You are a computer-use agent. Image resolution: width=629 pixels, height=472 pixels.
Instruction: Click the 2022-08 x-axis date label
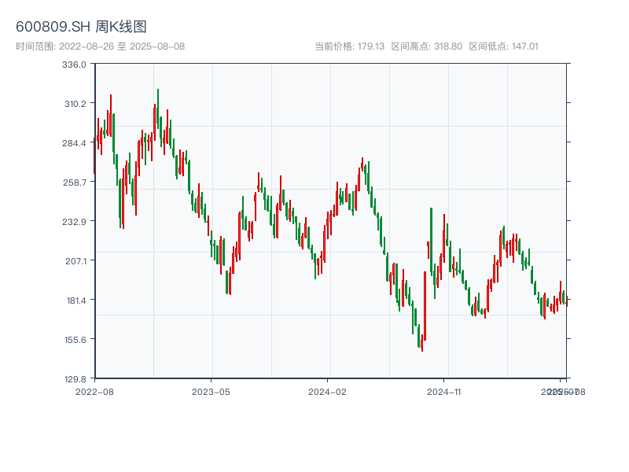point(94,392)
